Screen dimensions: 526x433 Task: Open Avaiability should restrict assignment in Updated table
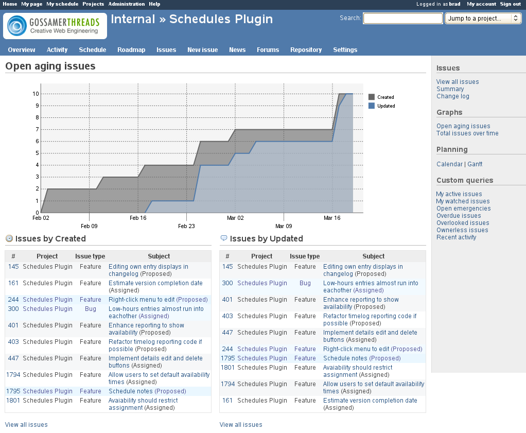click(358, 371)
